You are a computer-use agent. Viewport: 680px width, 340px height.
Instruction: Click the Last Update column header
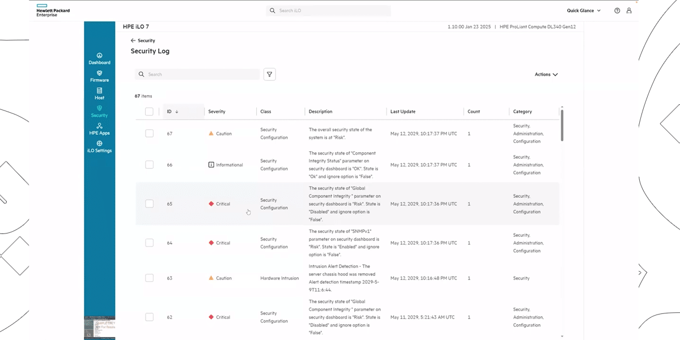click(402, 112)
